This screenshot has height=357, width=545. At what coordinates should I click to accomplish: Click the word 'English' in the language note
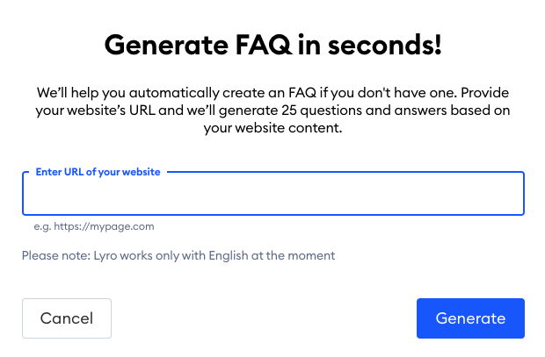tap(229, 256)
